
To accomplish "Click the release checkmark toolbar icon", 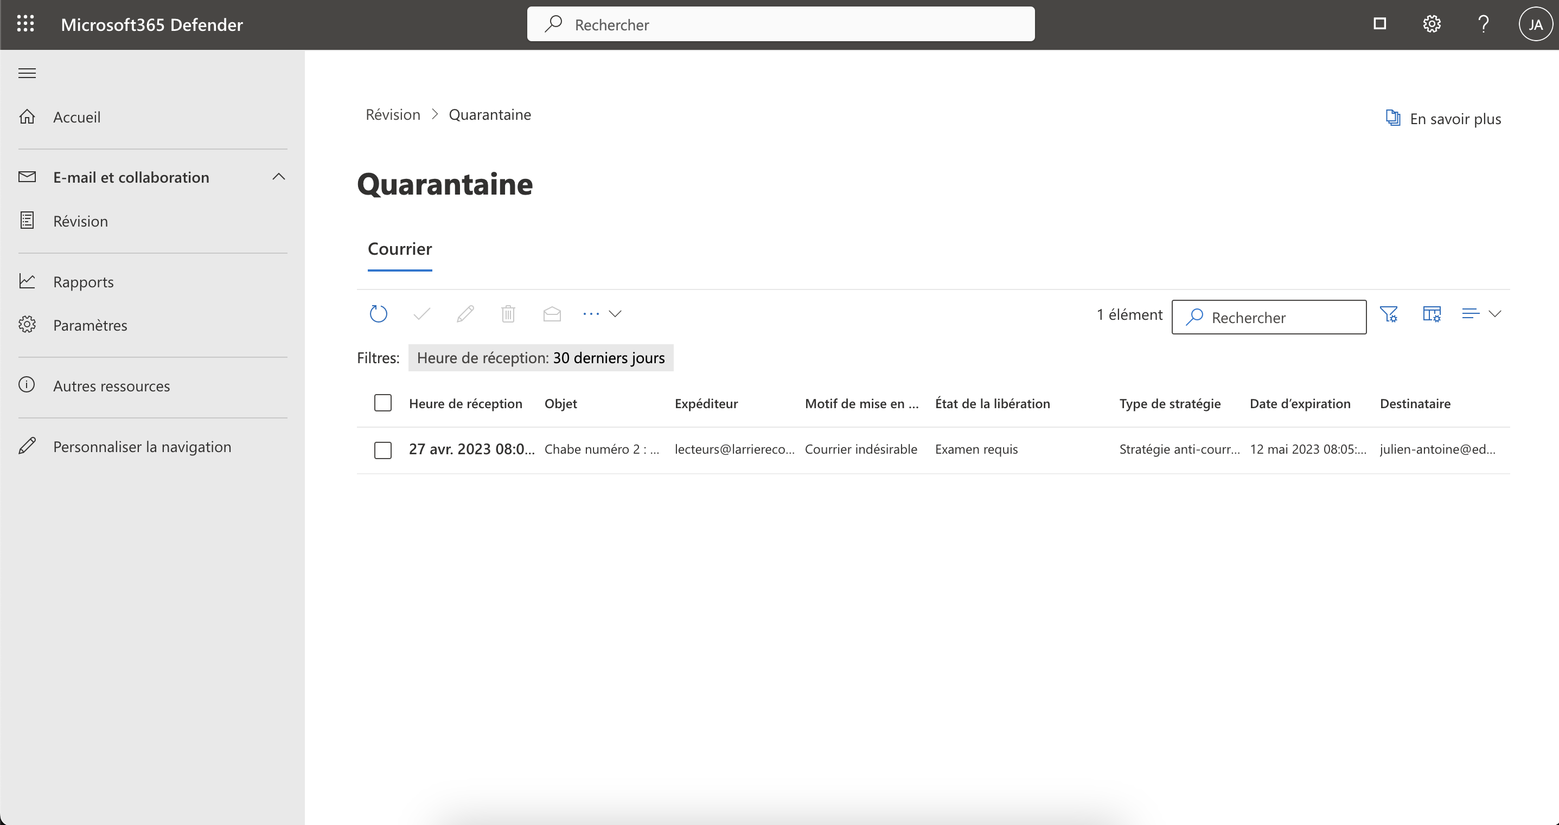I will click(x=422, y=314).
